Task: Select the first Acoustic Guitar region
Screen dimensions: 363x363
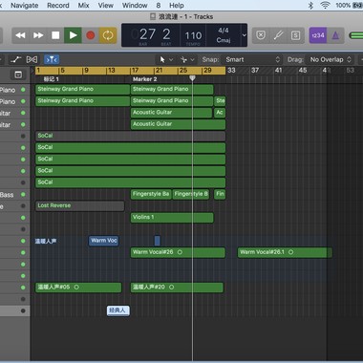Action: coord(171,113)
